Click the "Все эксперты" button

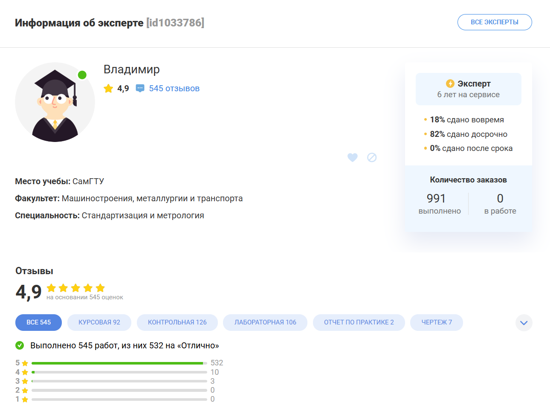[x=495, y=22]
